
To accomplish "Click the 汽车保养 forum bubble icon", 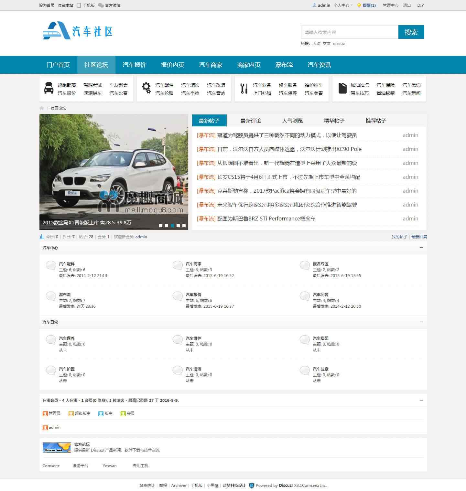I will point(51,340).
